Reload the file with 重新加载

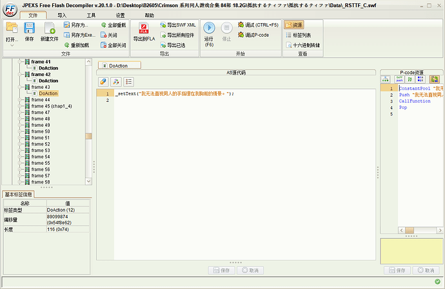coord(77,45)
